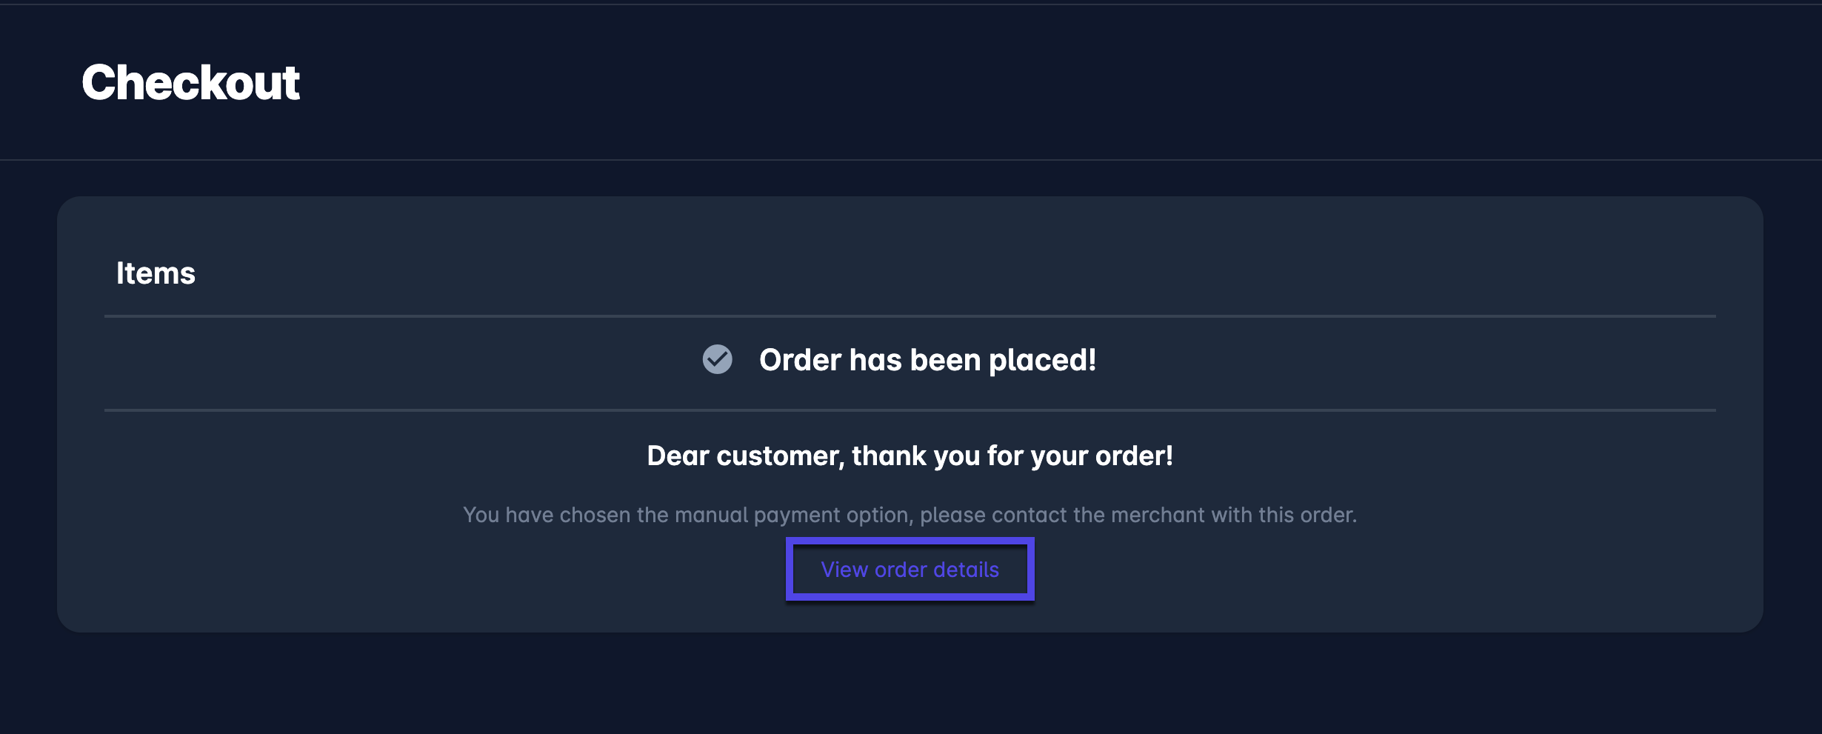Image resolution: width=1822 pixels, height=734 pixels.
Task: Click the word "merchant" in payment notice
Action: (1158, 515)
